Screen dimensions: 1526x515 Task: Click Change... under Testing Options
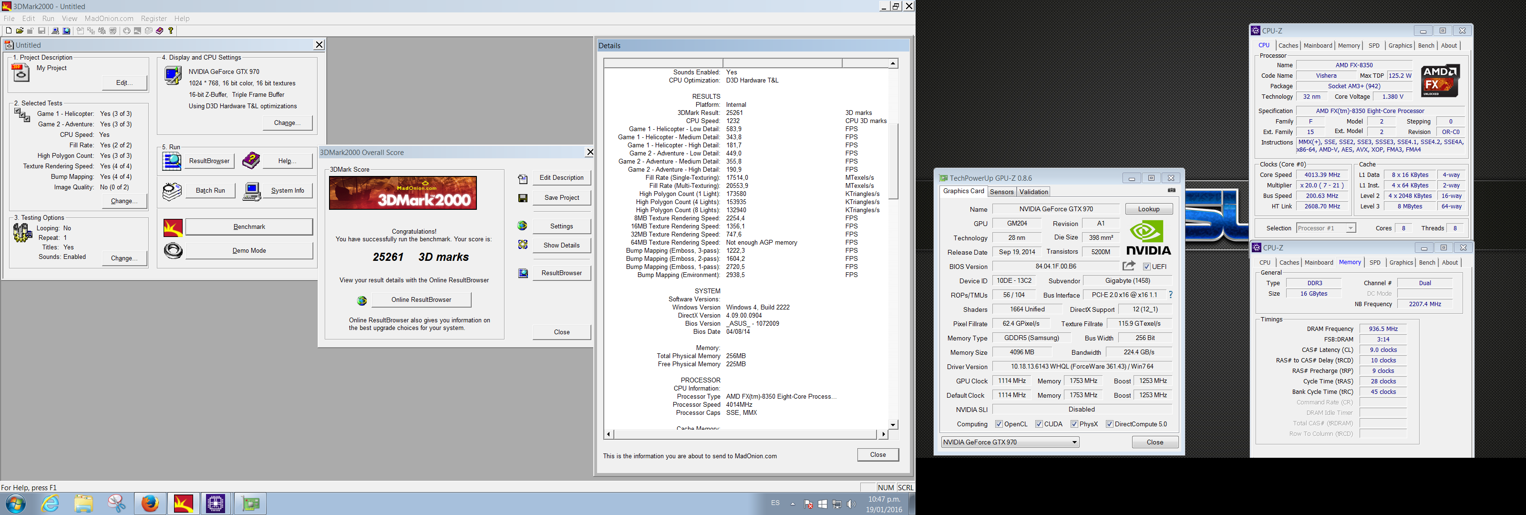[x=124, y=258]
